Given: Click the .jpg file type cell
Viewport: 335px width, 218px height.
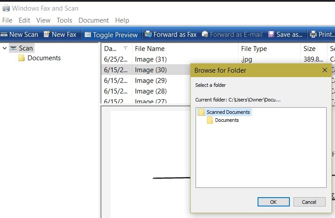Looking at the screenshot, I should [x=247, y=59].
